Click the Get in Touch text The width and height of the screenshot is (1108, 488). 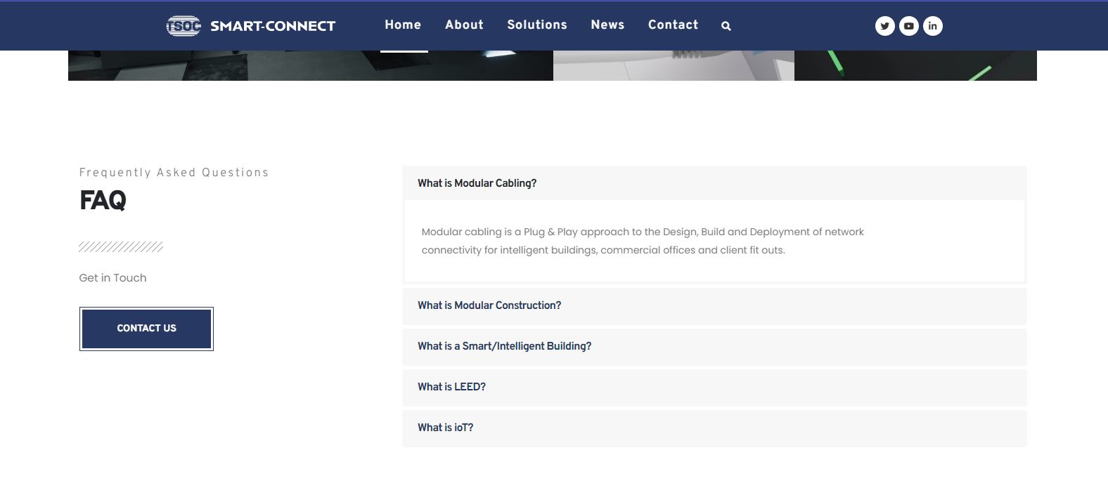pos(112,278)
